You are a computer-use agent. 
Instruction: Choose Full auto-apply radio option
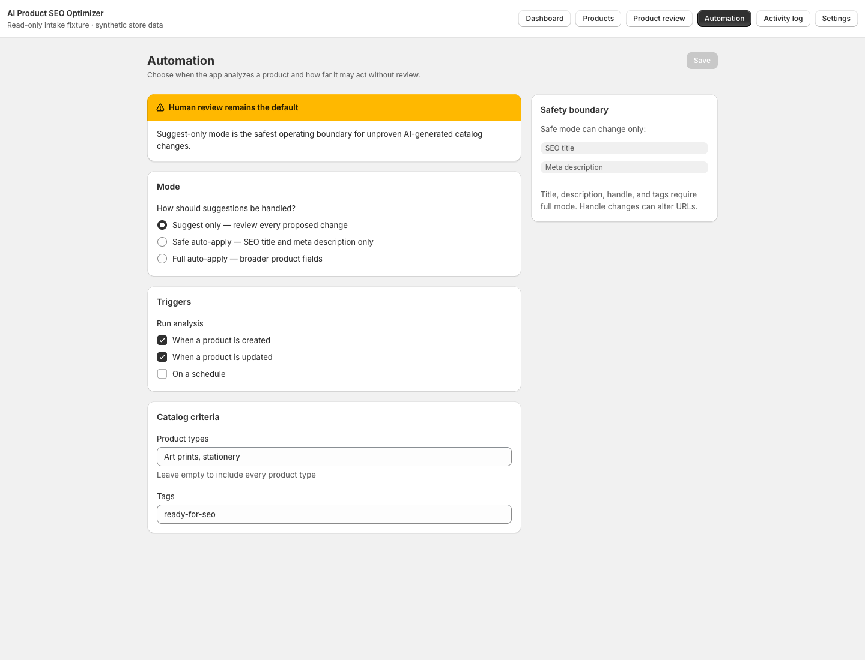click(162, 259)
